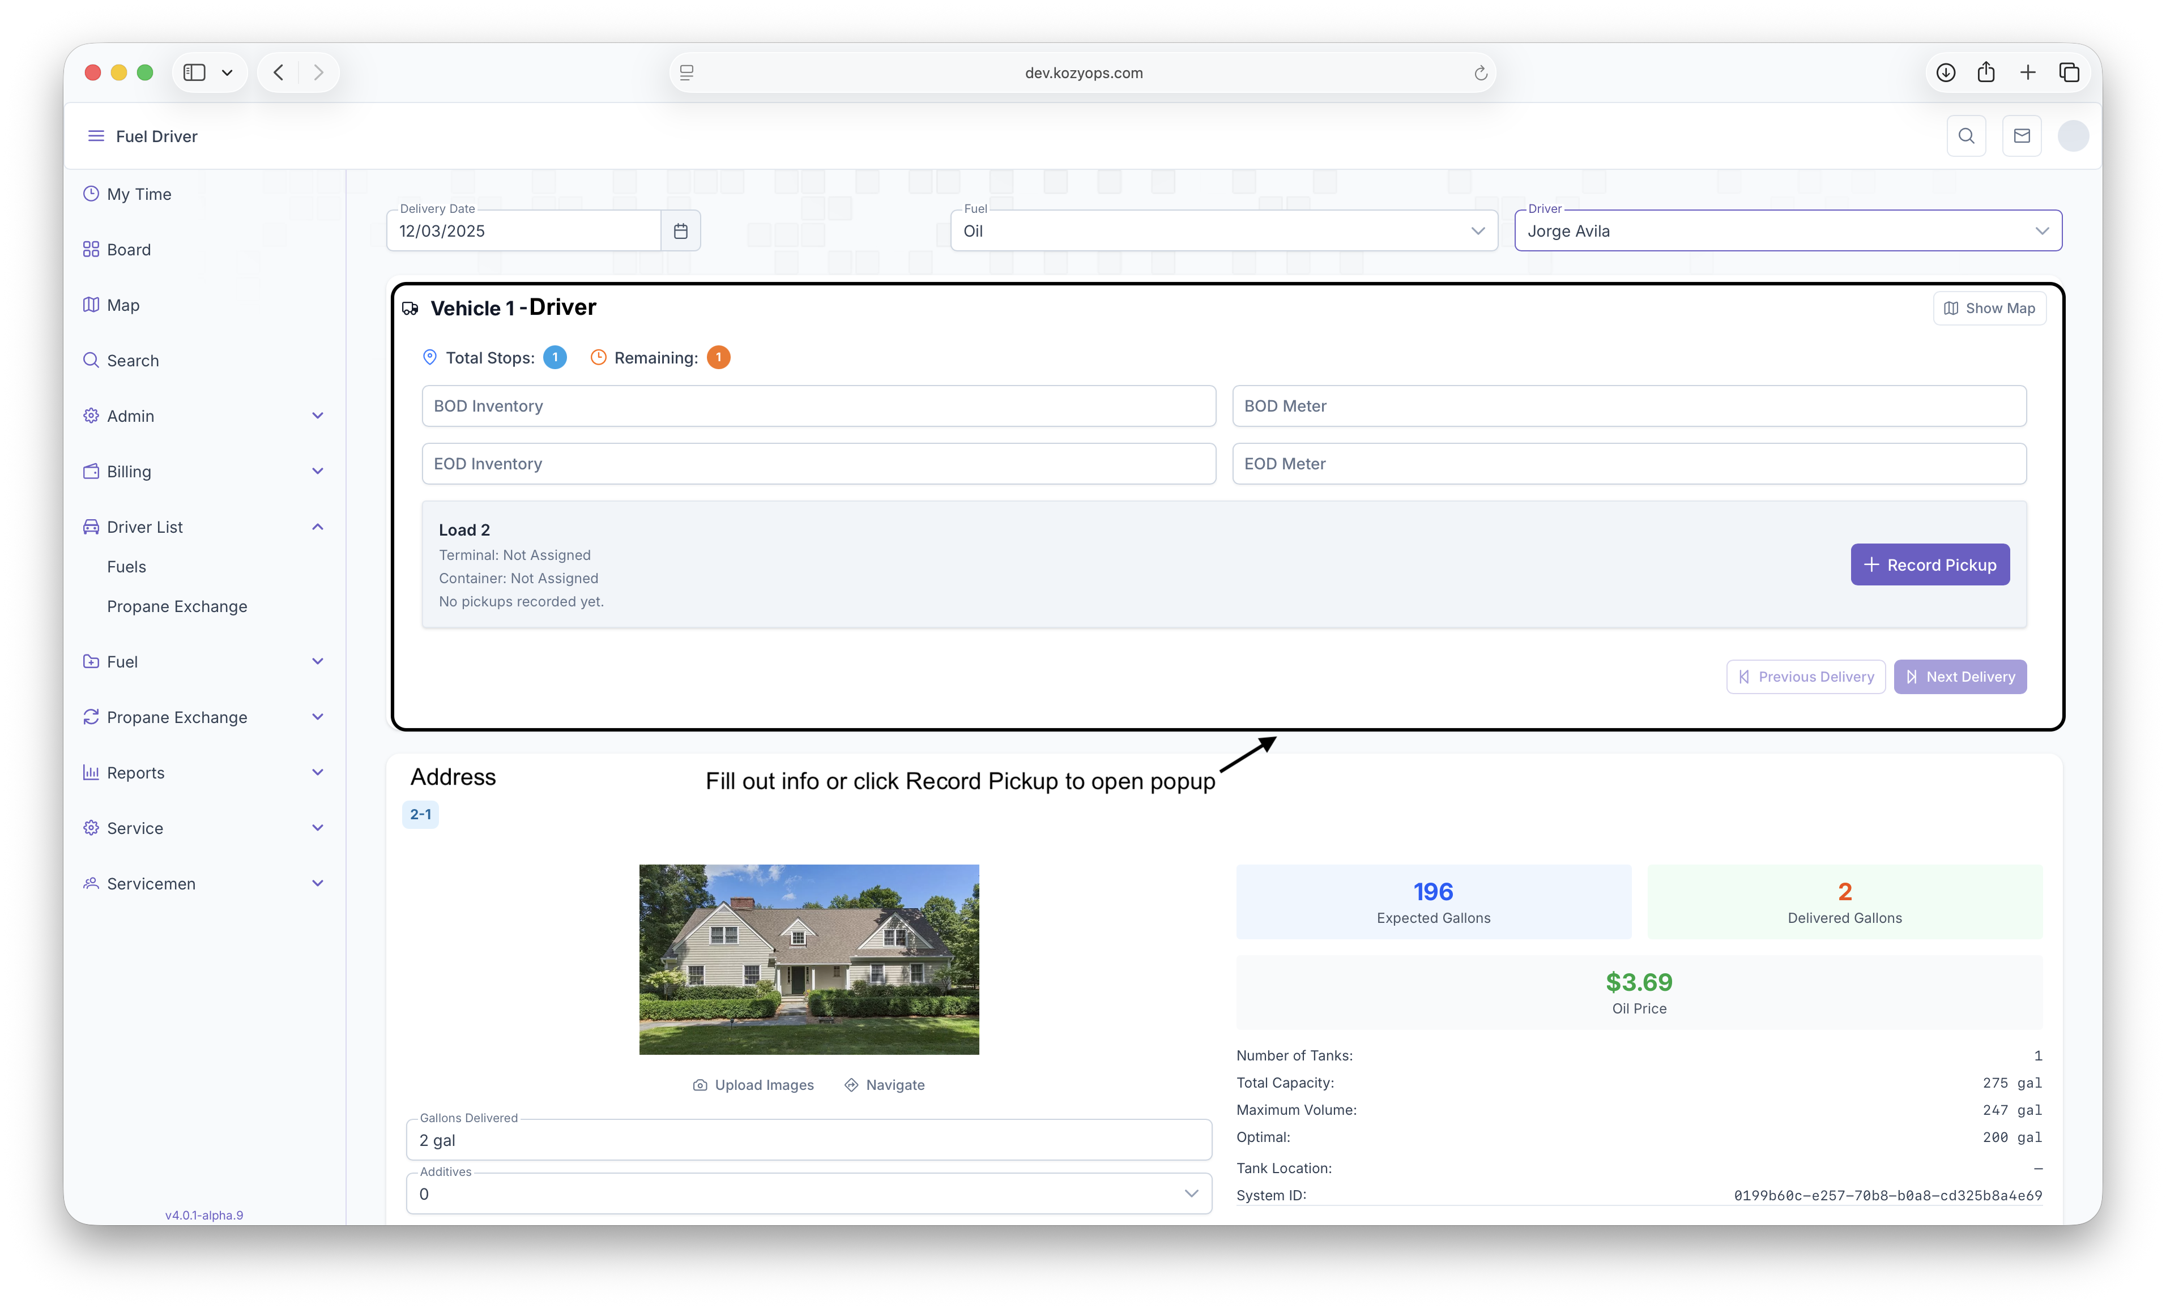Screen dimensions: 2166x1309
Task: Click the Safari share icon
Action: [1986, 73]
